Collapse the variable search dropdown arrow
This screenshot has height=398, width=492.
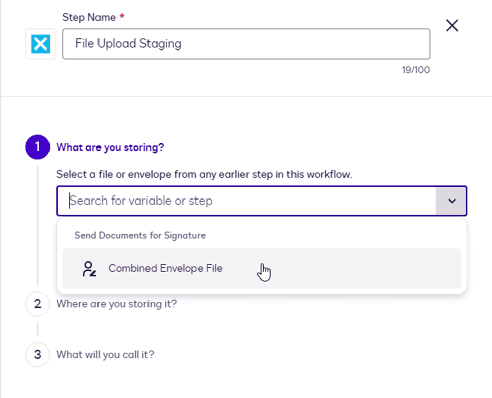pyautogui.click(x=451, y=201)
